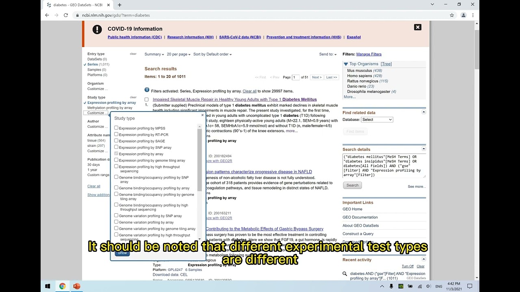The width and height of the screenshot is (520, 292).
Task: Check Genome variation profiling by SNP array
Action: [116, 215]
